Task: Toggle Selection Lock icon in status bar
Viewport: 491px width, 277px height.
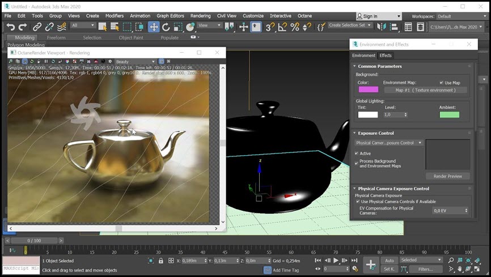Action: [x=161, y=261]
